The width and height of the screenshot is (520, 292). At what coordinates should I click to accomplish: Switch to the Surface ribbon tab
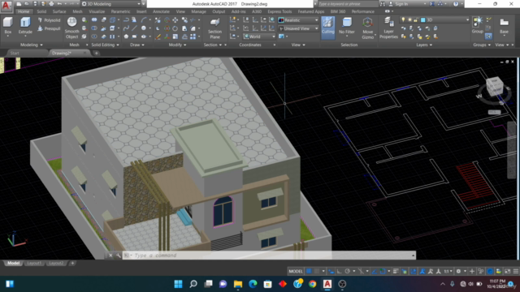(59, 11)
